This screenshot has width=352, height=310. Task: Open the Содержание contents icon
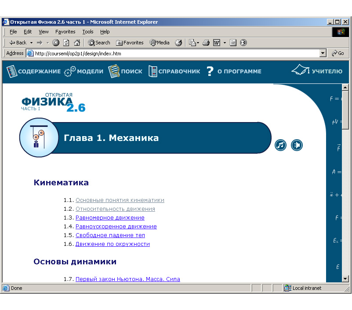[x=11, y=71]
